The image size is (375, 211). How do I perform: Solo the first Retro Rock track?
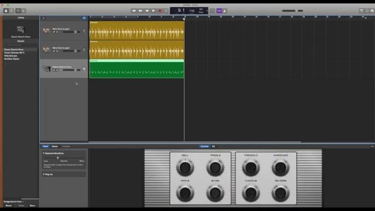pyautogui.click(x=57, y=32)
